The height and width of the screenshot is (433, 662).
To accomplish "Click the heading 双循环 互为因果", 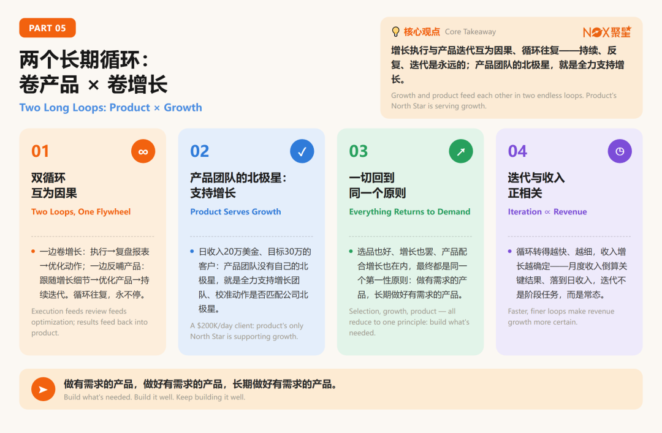I will click(54, 186).
